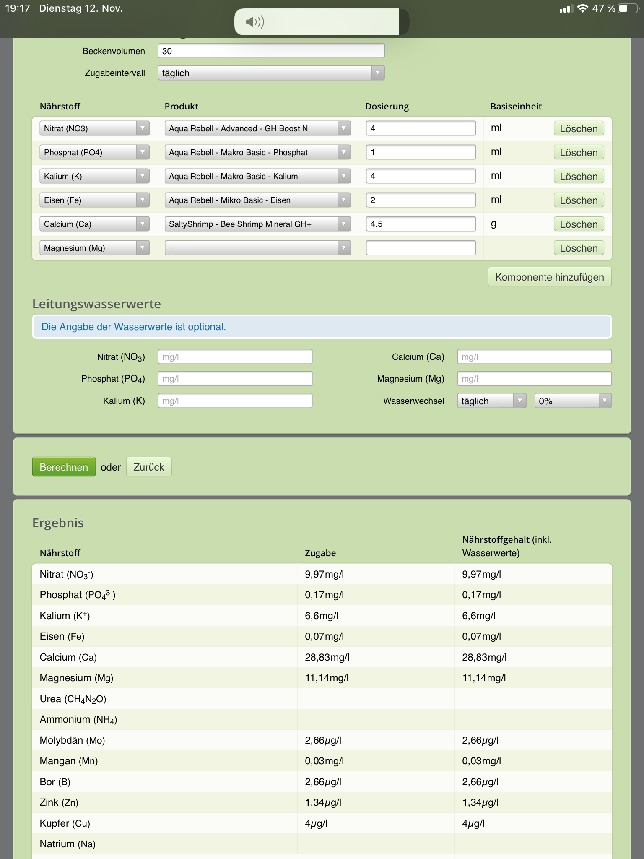Select the Leitungswasserwerte section heading
Screen dimensions: 644x859
pyautogui.click(x=96, y=304)
